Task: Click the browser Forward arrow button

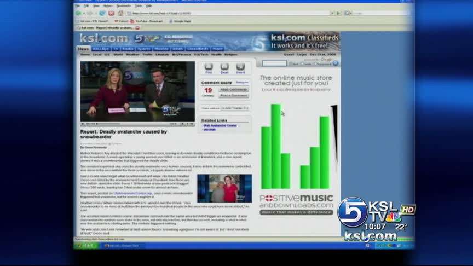Action: 90,13
